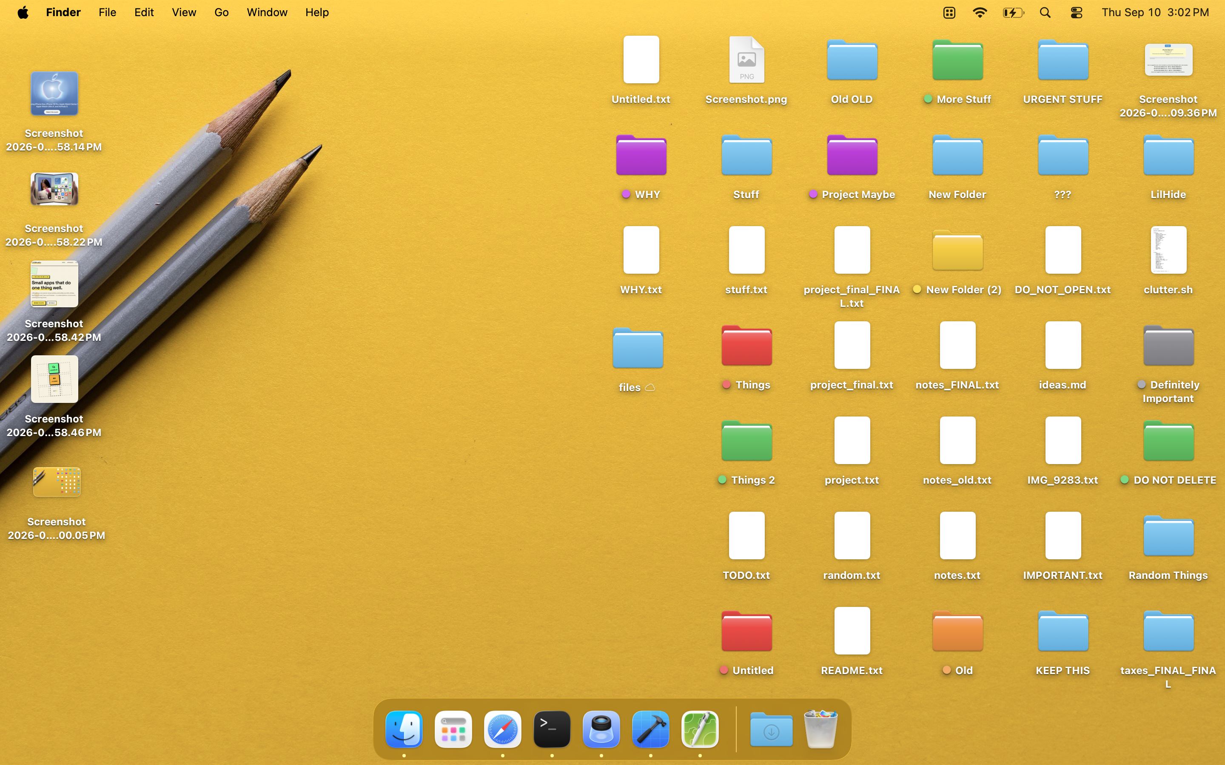Select the URGENT STUFF folder
Viewport: 1225px width, 765px height.
point(1063,59)
